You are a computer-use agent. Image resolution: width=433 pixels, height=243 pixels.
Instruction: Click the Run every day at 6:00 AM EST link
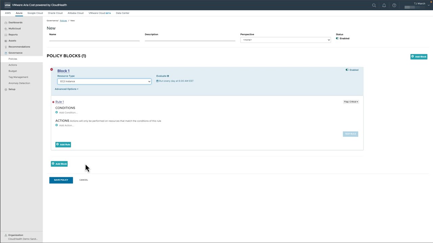[176, 81]
